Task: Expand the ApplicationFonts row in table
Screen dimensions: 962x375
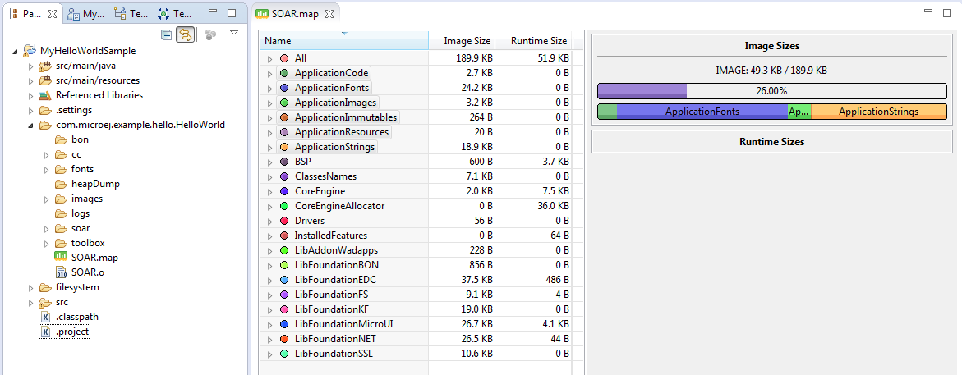Action: click(269, 88)
